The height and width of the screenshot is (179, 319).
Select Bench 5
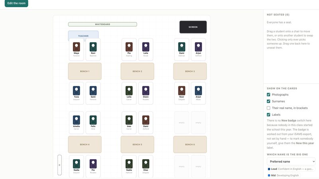pos(137,144)
